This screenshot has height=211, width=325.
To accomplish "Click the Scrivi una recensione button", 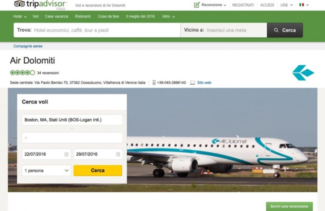I will [x=289, y=206].
